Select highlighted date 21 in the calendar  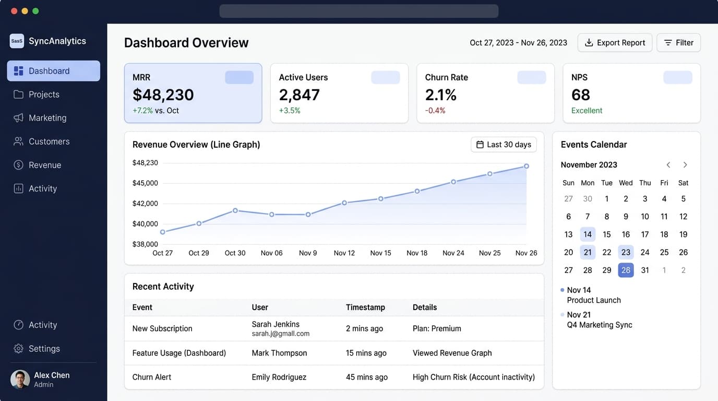(x=588, y=252)
